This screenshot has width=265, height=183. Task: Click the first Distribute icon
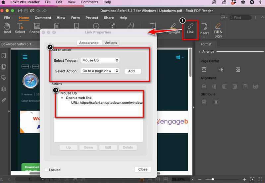pos(204,102)
